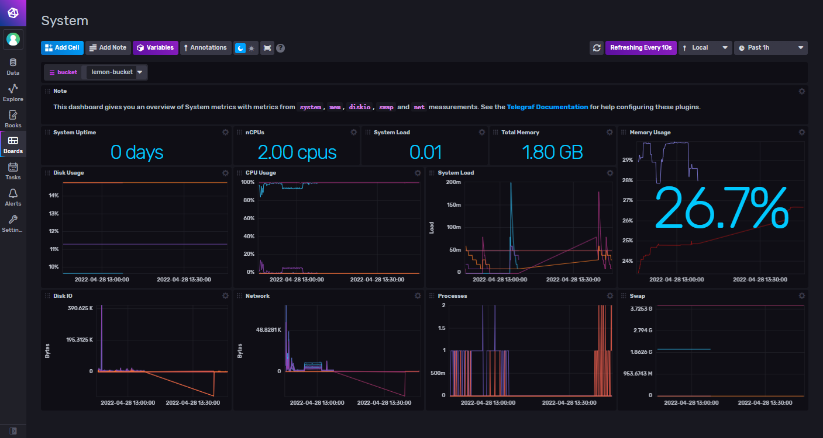Open the Disk Usage cell gear menu

pyautogui.click(x=225, y=173)
